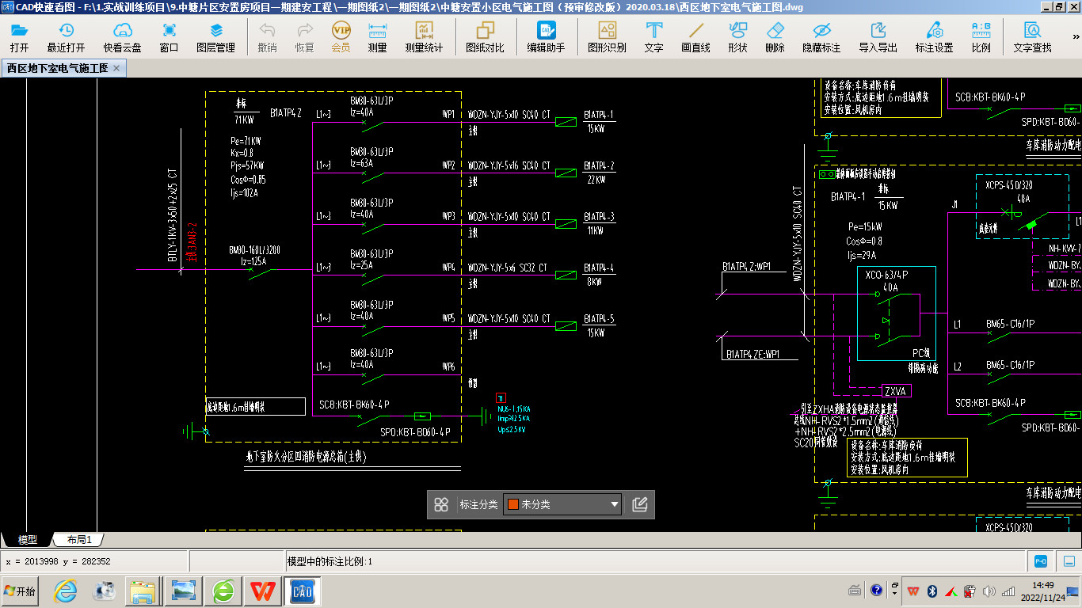This screenshot has height=608, width=1082.
Task: Toggle the blue P-O status bar button
Action: point(1041,561)
